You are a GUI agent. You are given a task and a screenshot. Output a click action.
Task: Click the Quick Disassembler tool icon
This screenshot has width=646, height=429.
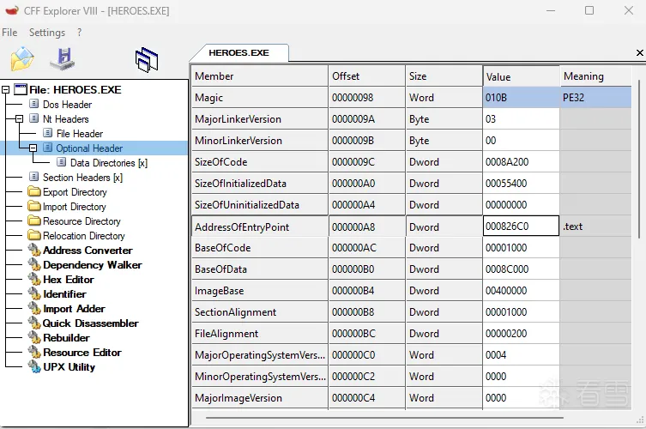coord(34,323)
